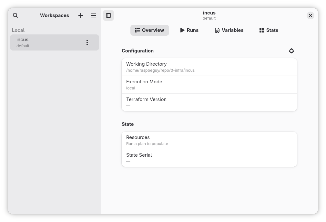Viewport: 326px width, 222px height.
Task: Click the State Serial row
Action: tap(209, 158)
